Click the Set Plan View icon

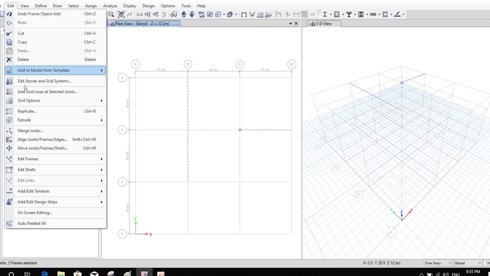[147, 14]
